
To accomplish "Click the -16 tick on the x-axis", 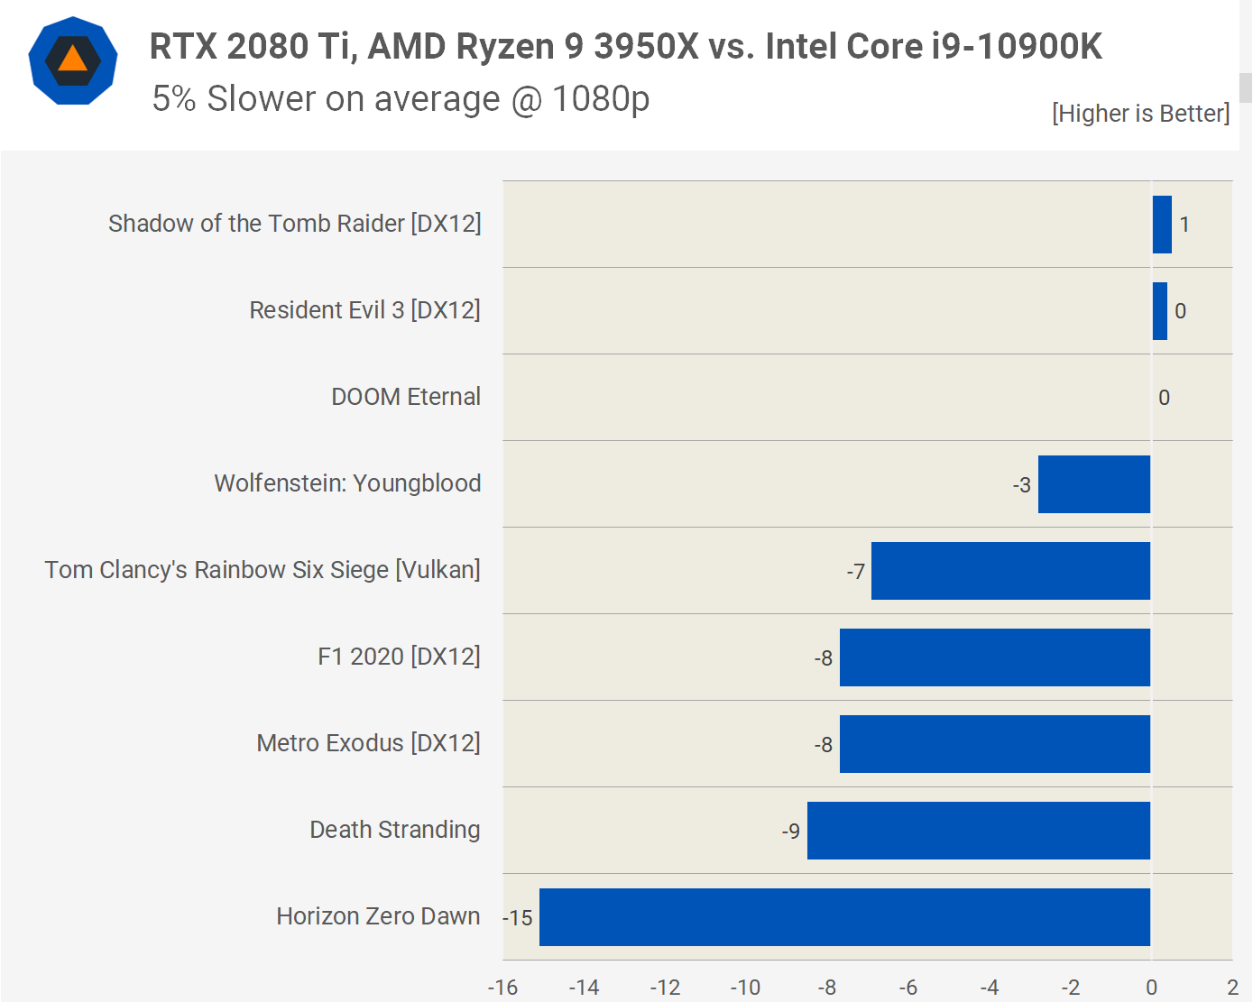I will coord(502,988).
